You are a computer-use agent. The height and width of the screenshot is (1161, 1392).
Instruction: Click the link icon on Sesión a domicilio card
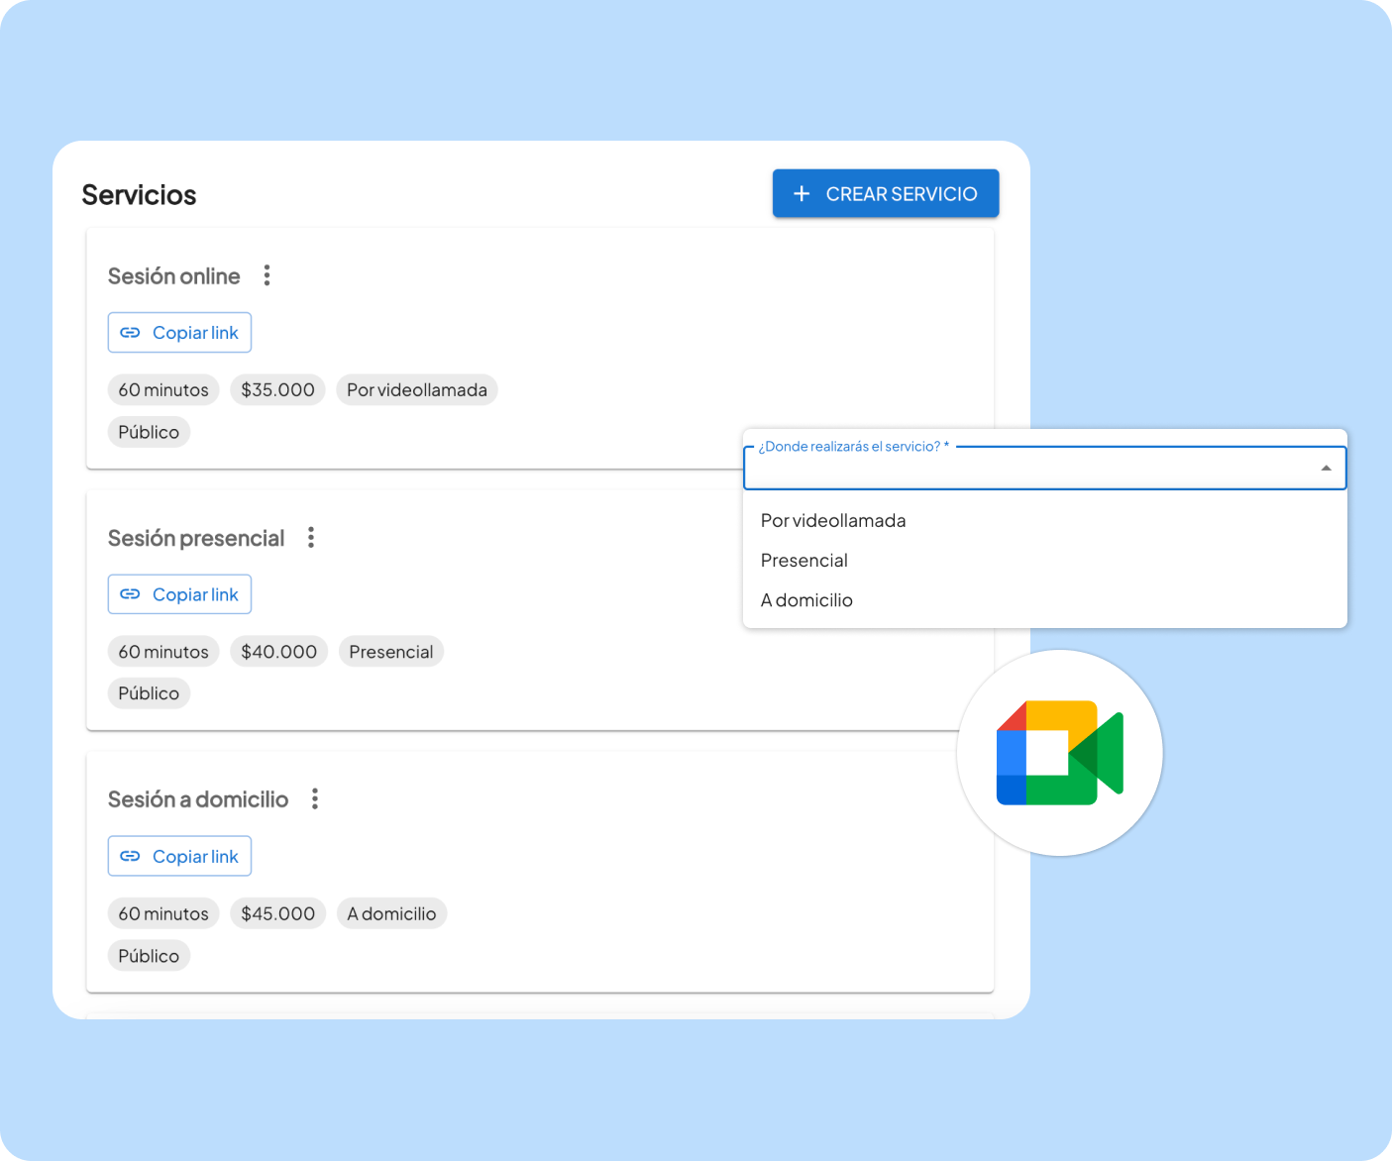pyautogui.click(x=130, y=855)
